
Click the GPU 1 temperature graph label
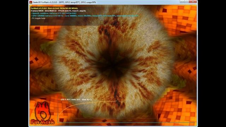[x=76, y=99]
